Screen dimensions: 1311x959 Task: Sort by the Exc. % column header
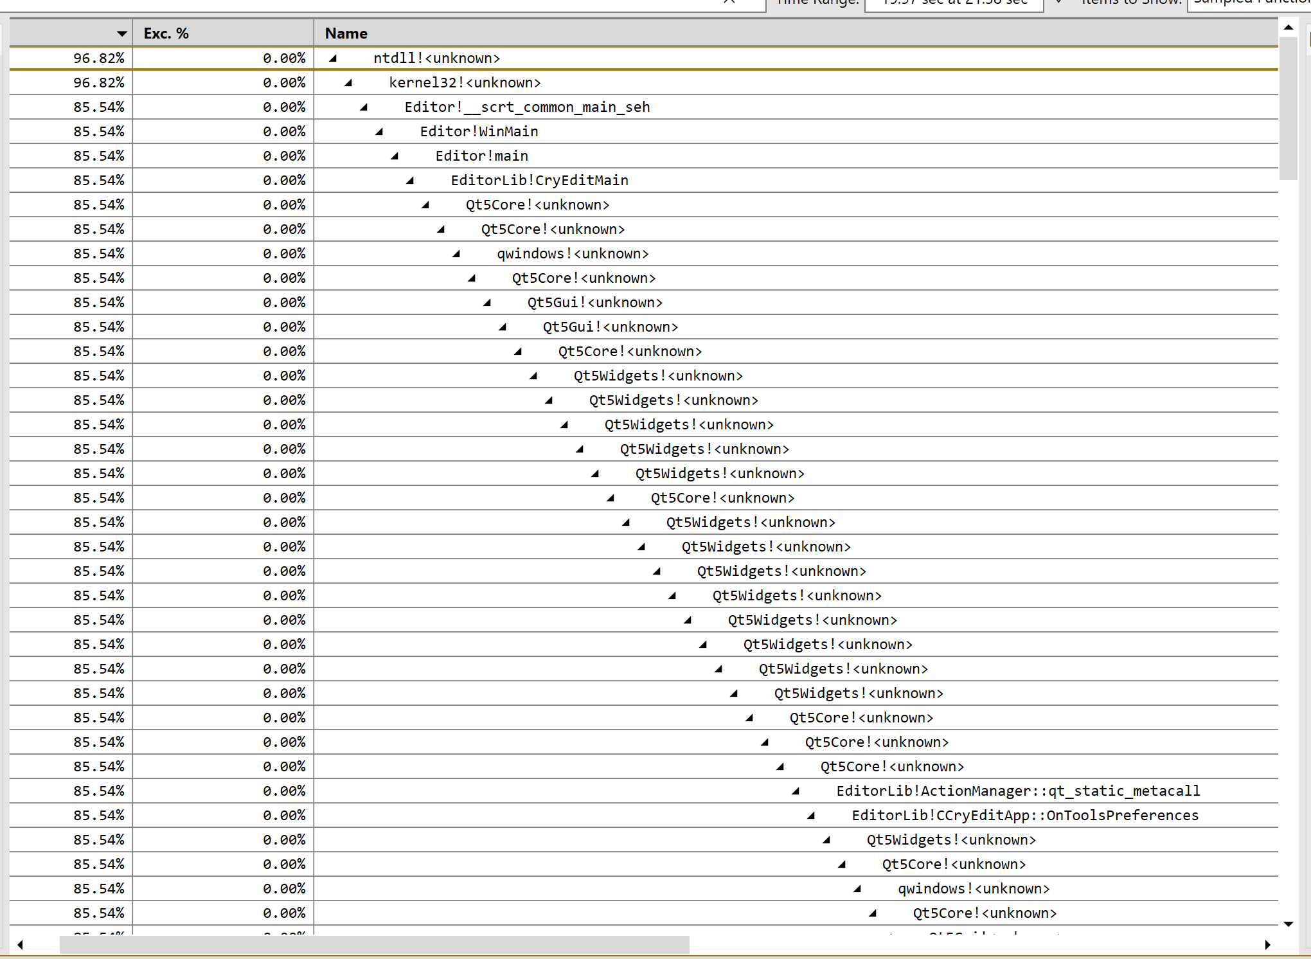pos(166,32)
